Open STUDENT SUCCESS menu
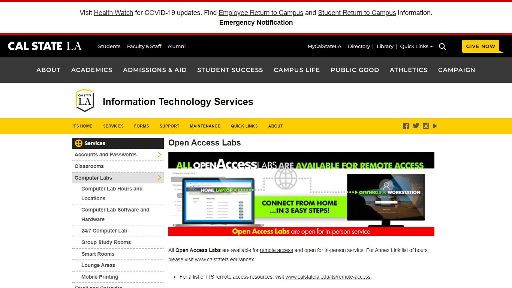Screen dimensions: 512x288 coord(230,70)
